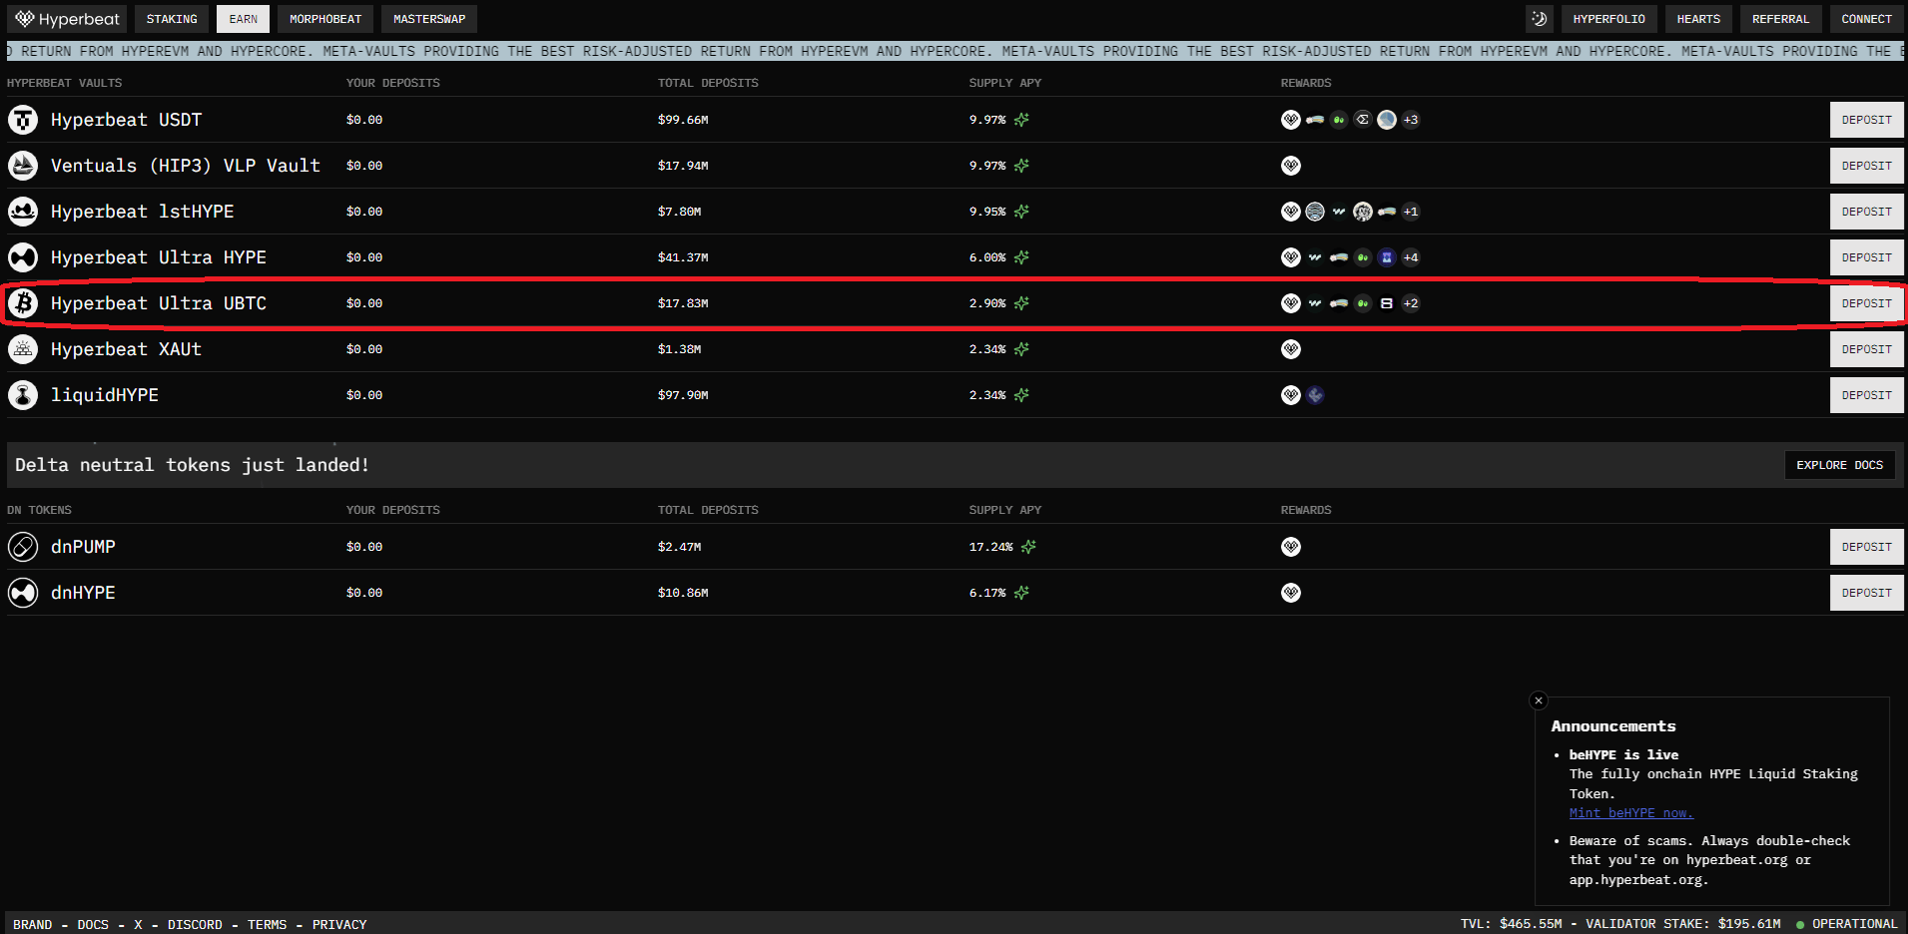Click the $99.66M total deposits value

(683, 120)
